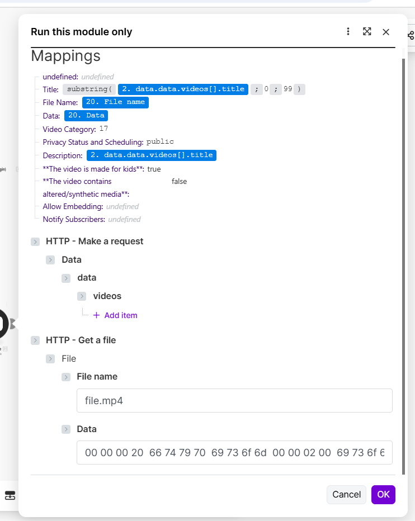Screen dimensions: 415x521
Task: Expand the dialog to fullscreen
Action: tap(367, 31)
